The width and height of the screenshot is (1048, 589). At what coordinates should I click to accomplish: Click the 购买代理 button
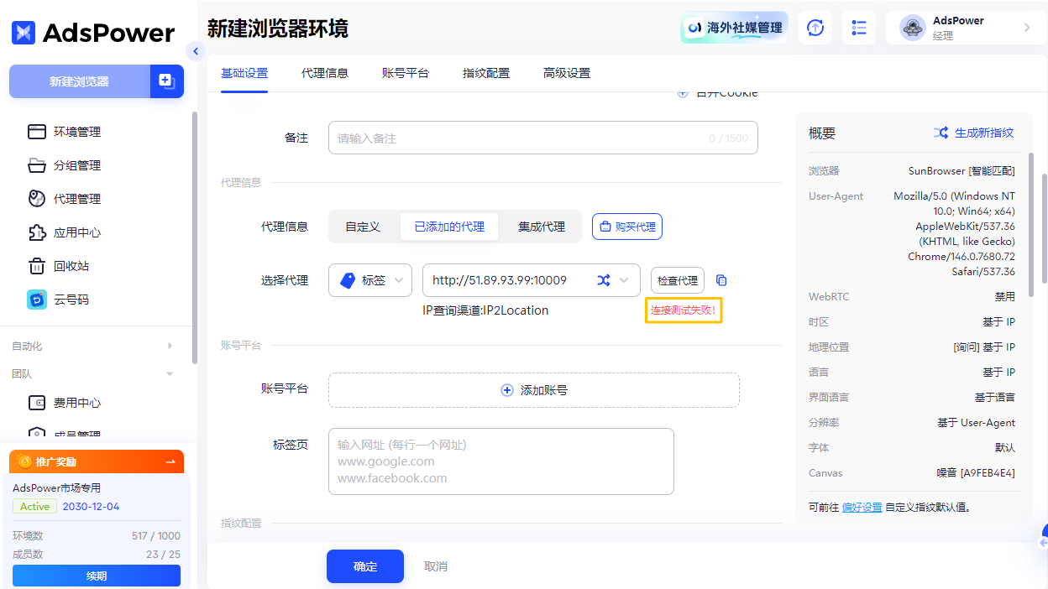(626, 227)
